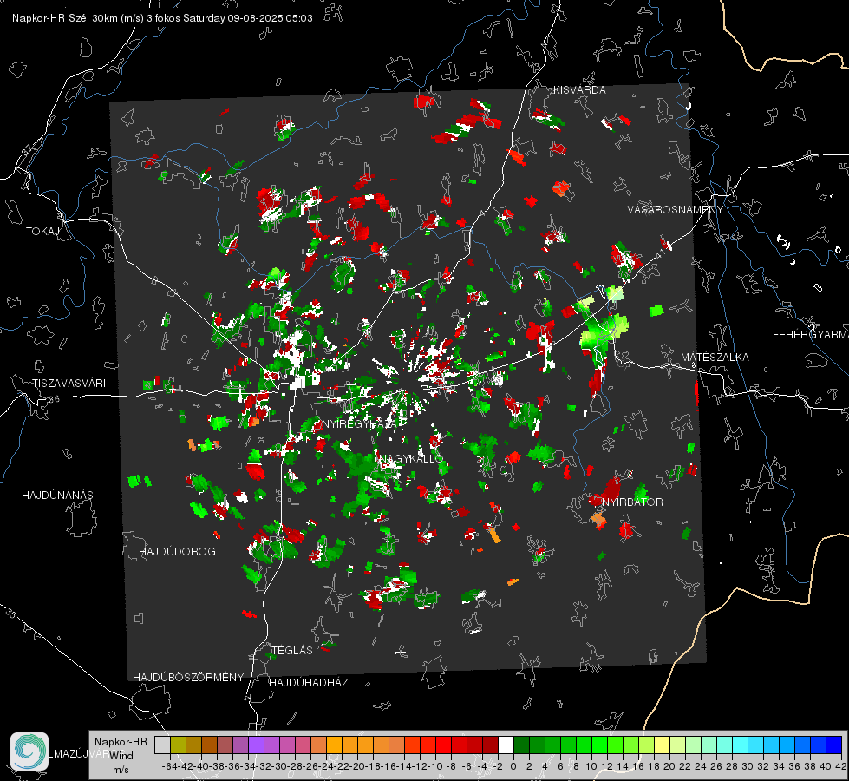Click road number 41 near Vásárosnamény
The width and height of the screenshot is (849, 781).
[x=658, y=253]
